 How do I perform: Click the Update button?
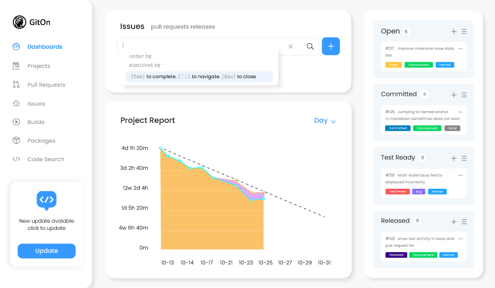click(46, 251)
